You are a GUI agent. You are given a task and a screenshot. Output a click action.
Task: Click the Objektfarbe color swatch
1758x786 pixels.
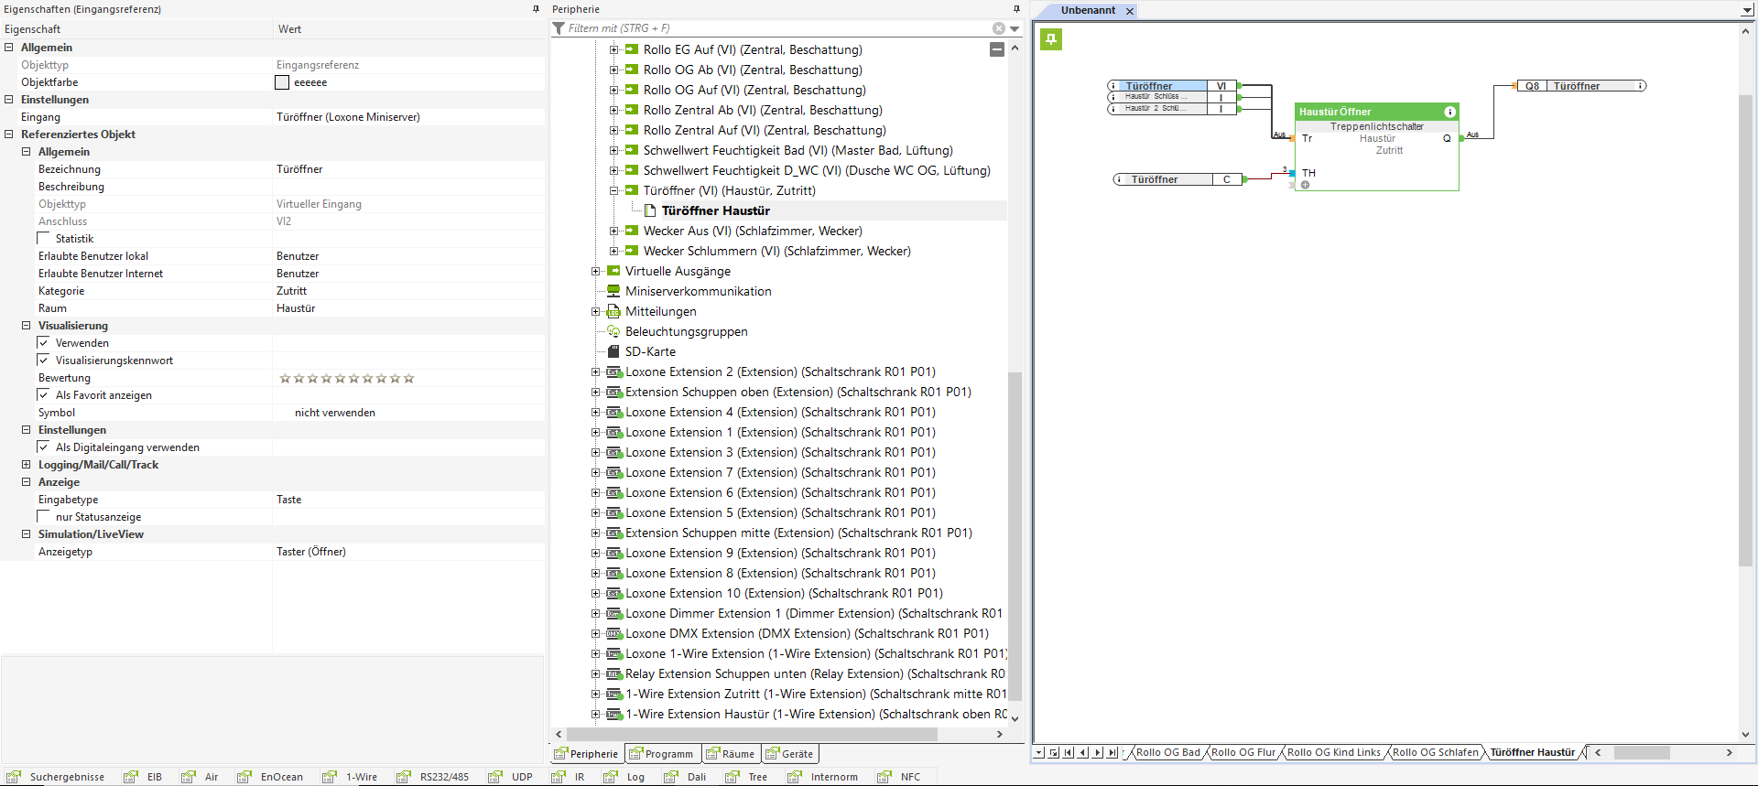pos(282,82)
